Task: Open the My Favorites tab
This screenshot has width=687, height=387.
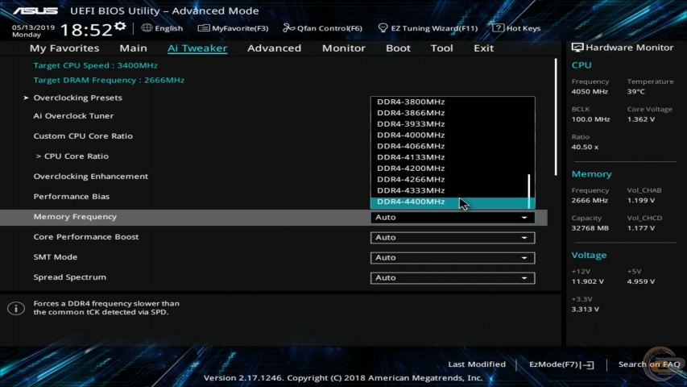Action: (64, 48)
